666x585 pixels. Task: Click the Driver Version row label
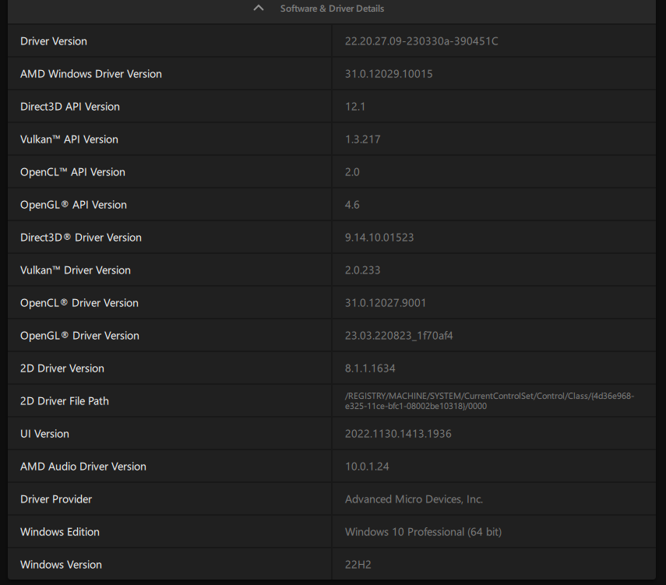click(x=54, y=41)
